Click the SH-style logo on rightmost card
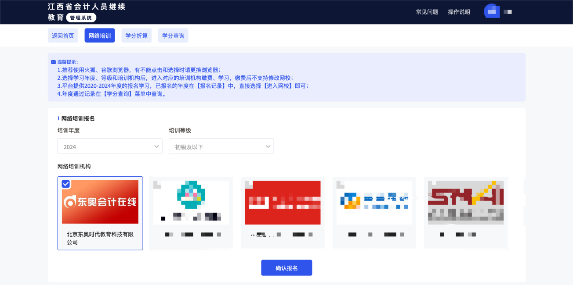Image resolution: width=573 pixels, height=285 pixels. click(x=465, y=202)
